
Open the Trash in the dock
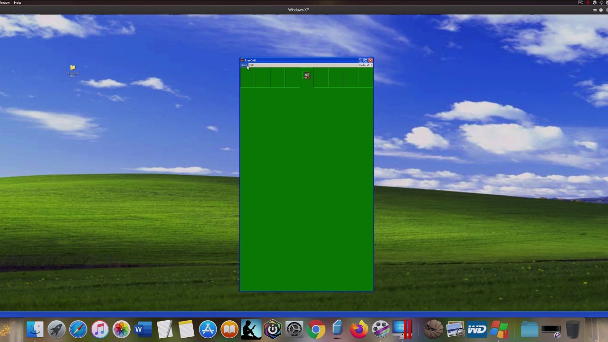point(573,329)
